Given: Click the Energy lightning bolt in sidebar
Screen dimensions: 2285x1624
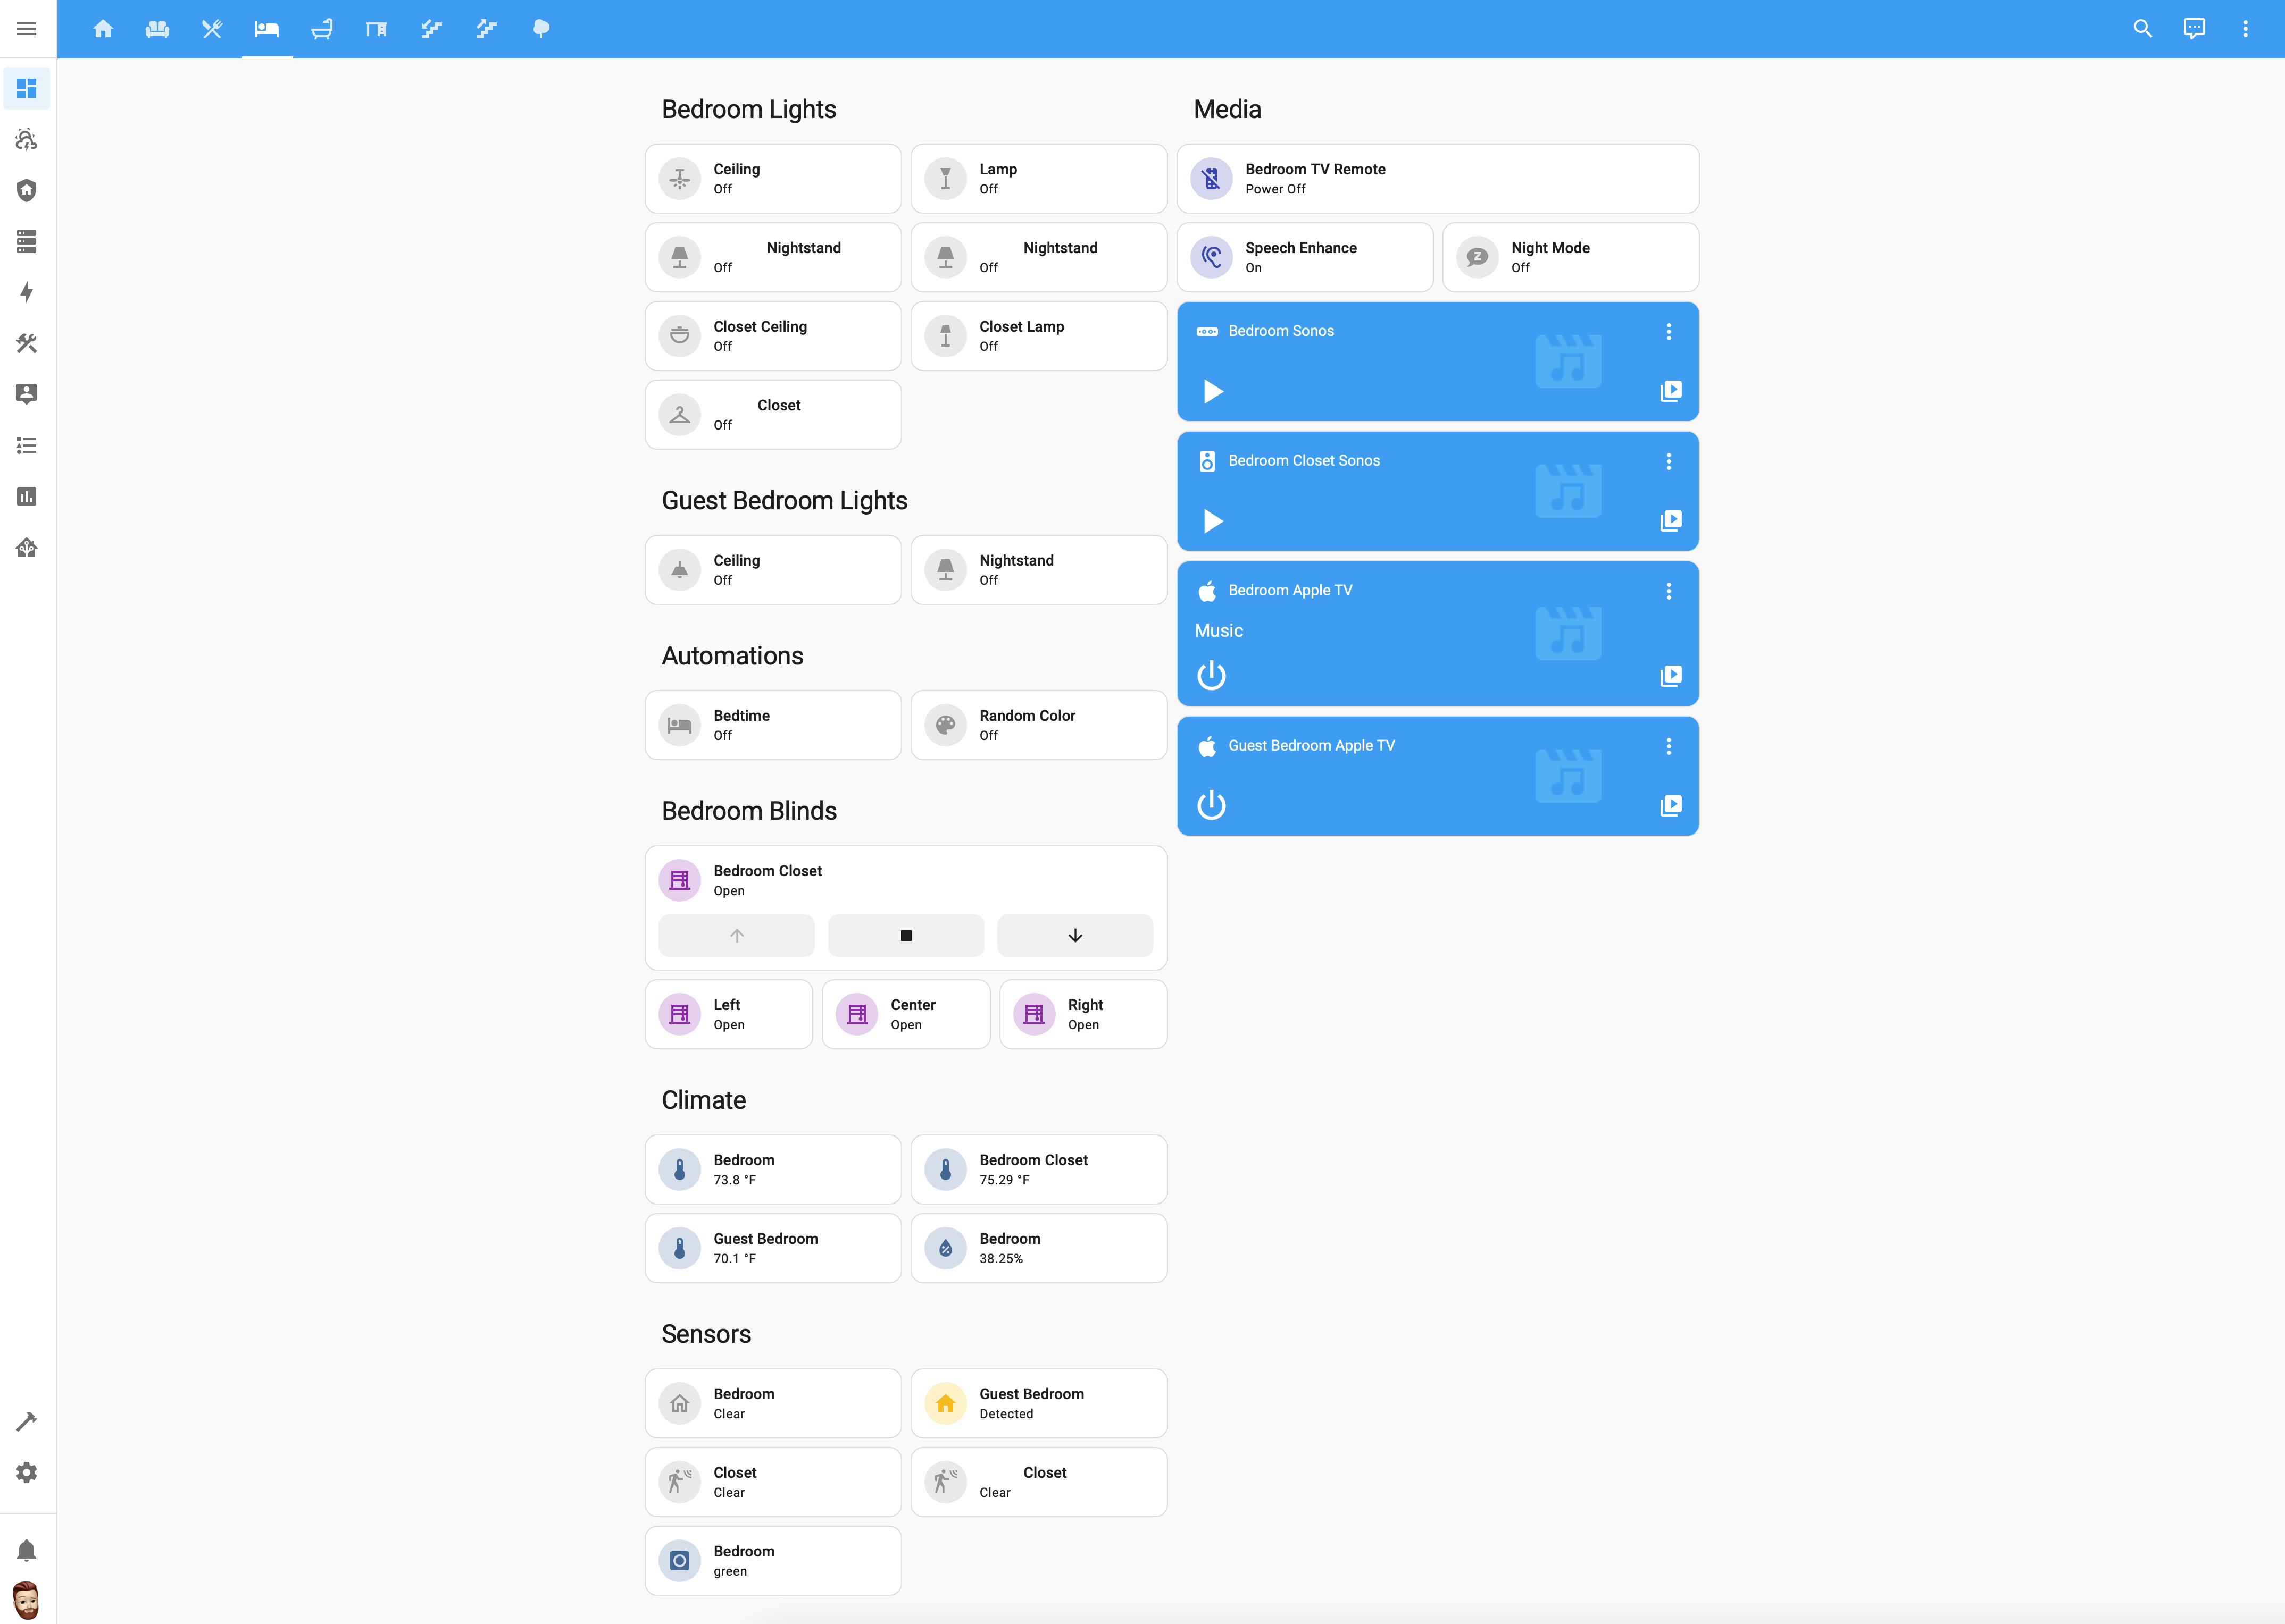Looking at the screenshot, I should click(x=27, y=292).
